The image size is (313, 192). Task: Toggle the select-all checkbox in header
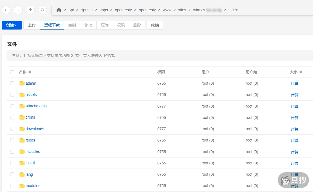[x=12, y=72]
